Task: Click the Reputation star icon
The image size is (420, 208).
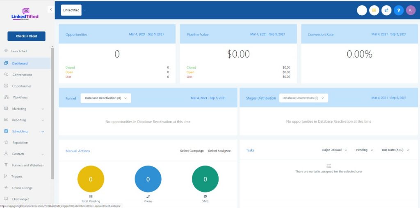Action: pyautogui.click(x=6, y=142)
